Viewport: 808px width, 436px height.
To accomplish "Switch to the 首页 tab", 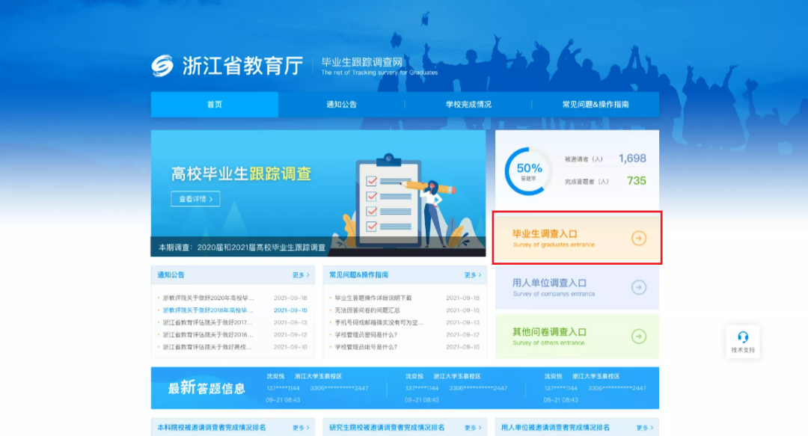I will (214, 104).
